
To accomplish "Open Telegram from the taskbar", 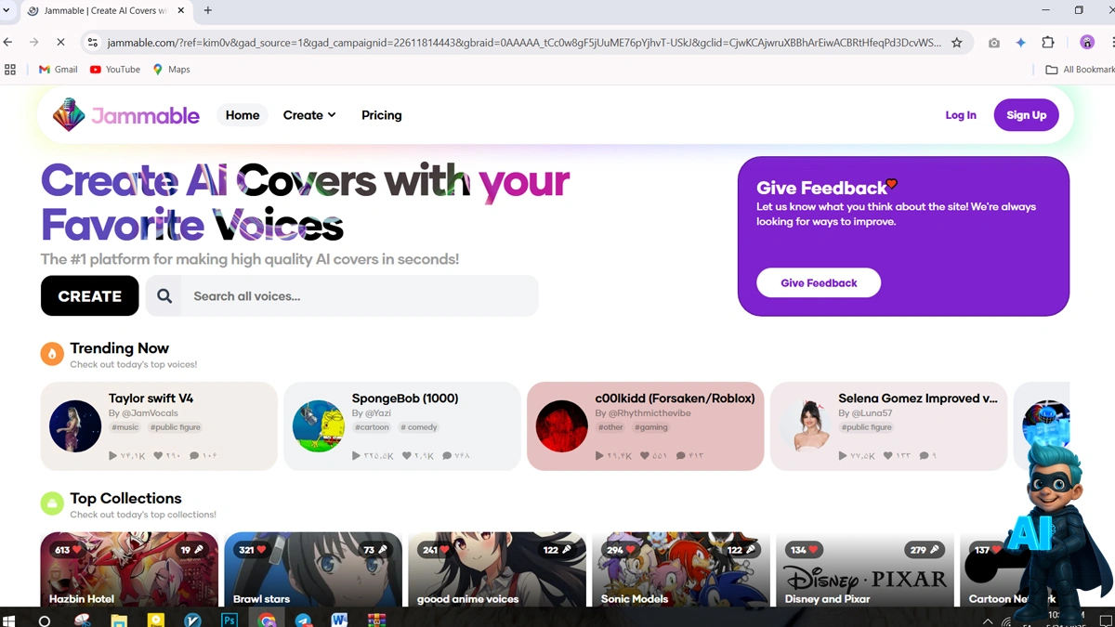I will click(x=303, y=620).
